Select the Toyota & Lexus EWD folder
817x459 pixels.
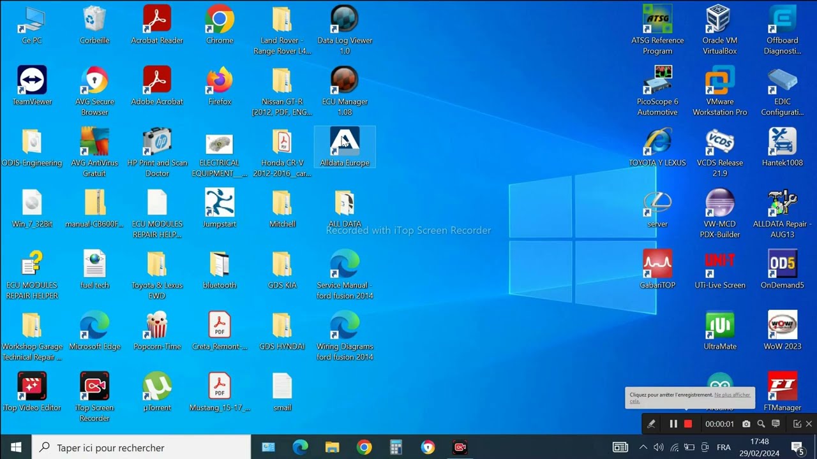157,275
